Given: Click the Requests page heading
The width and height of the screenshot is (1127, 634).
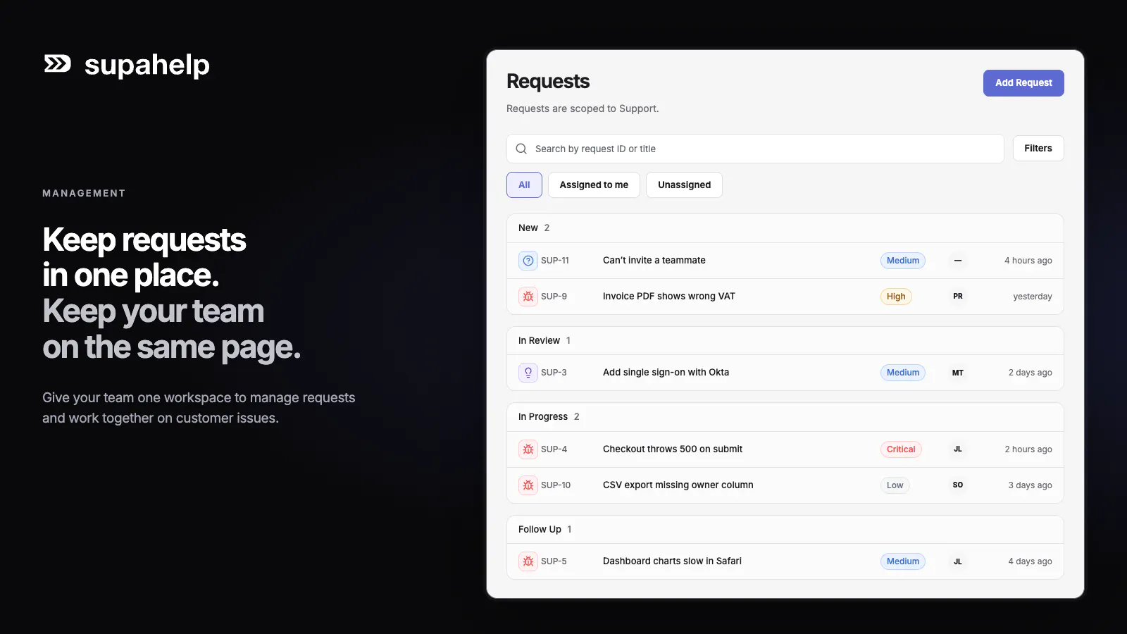Looking at the screenshot, I should point(548,82).
